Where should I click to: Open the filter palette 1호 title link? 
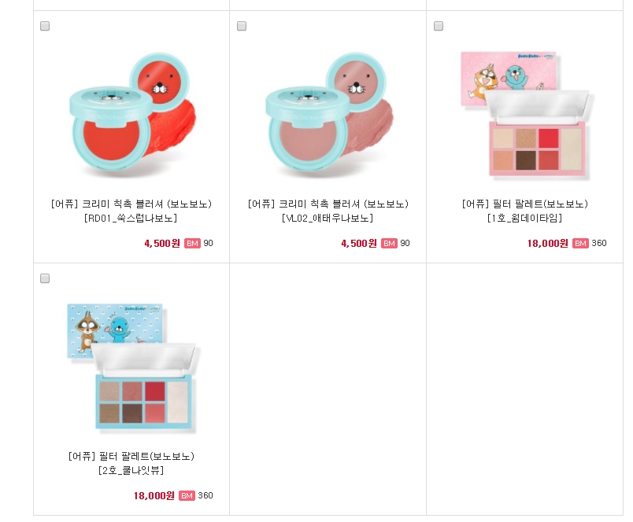[x=525, y=211]
